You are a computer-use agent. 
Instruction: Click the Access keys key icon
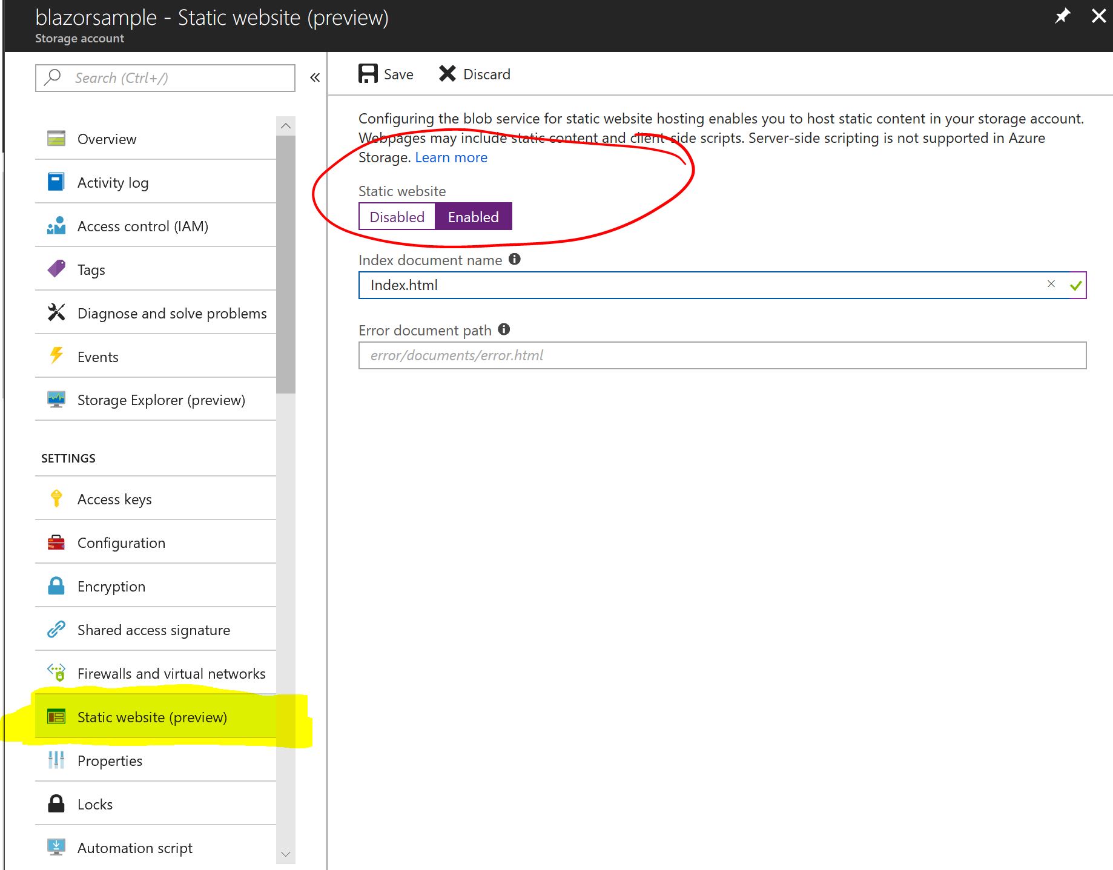coord(56,498)
